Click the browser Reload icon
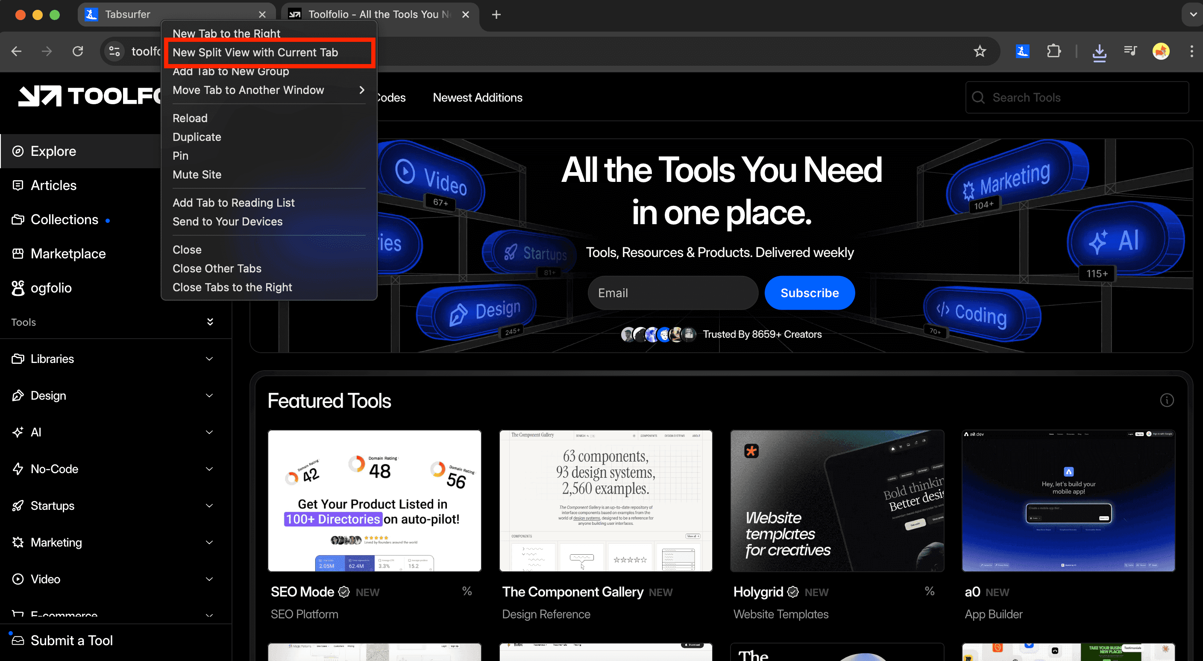The image size is (1203, 661). tap(78, 51)
